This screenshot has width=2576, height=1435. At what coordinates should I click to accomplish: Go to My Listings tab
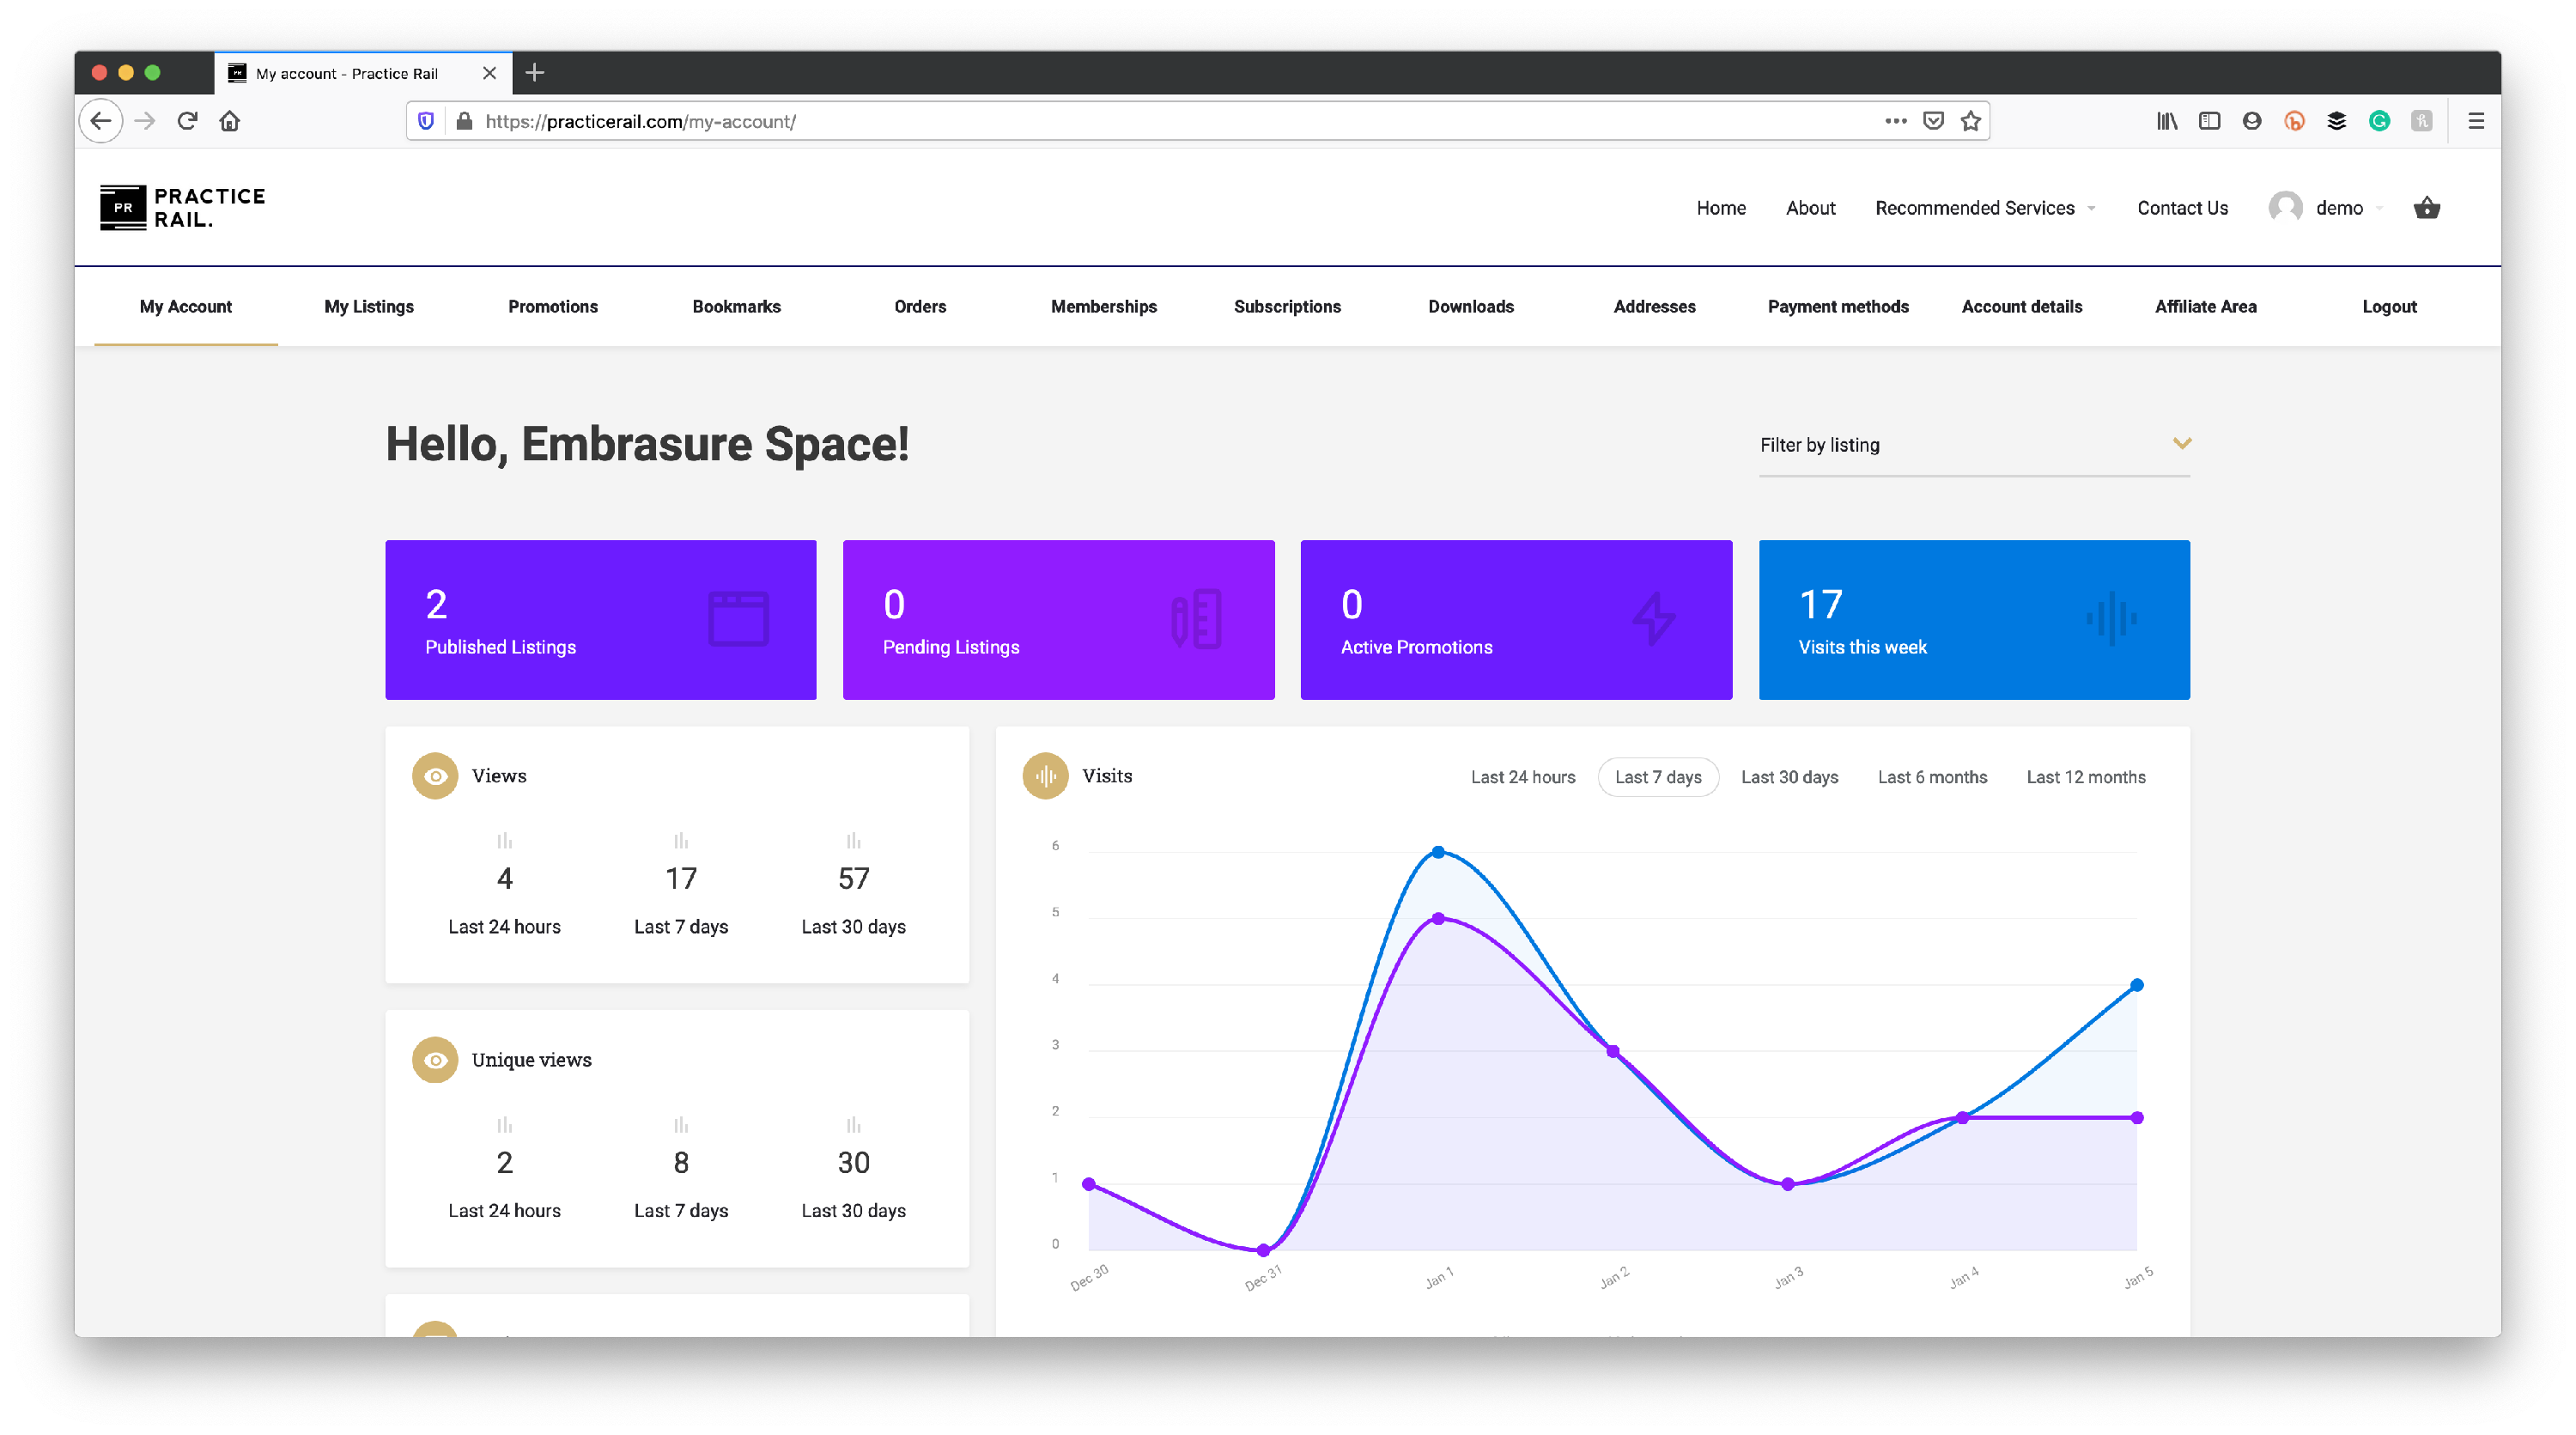(x=369, y=307)
